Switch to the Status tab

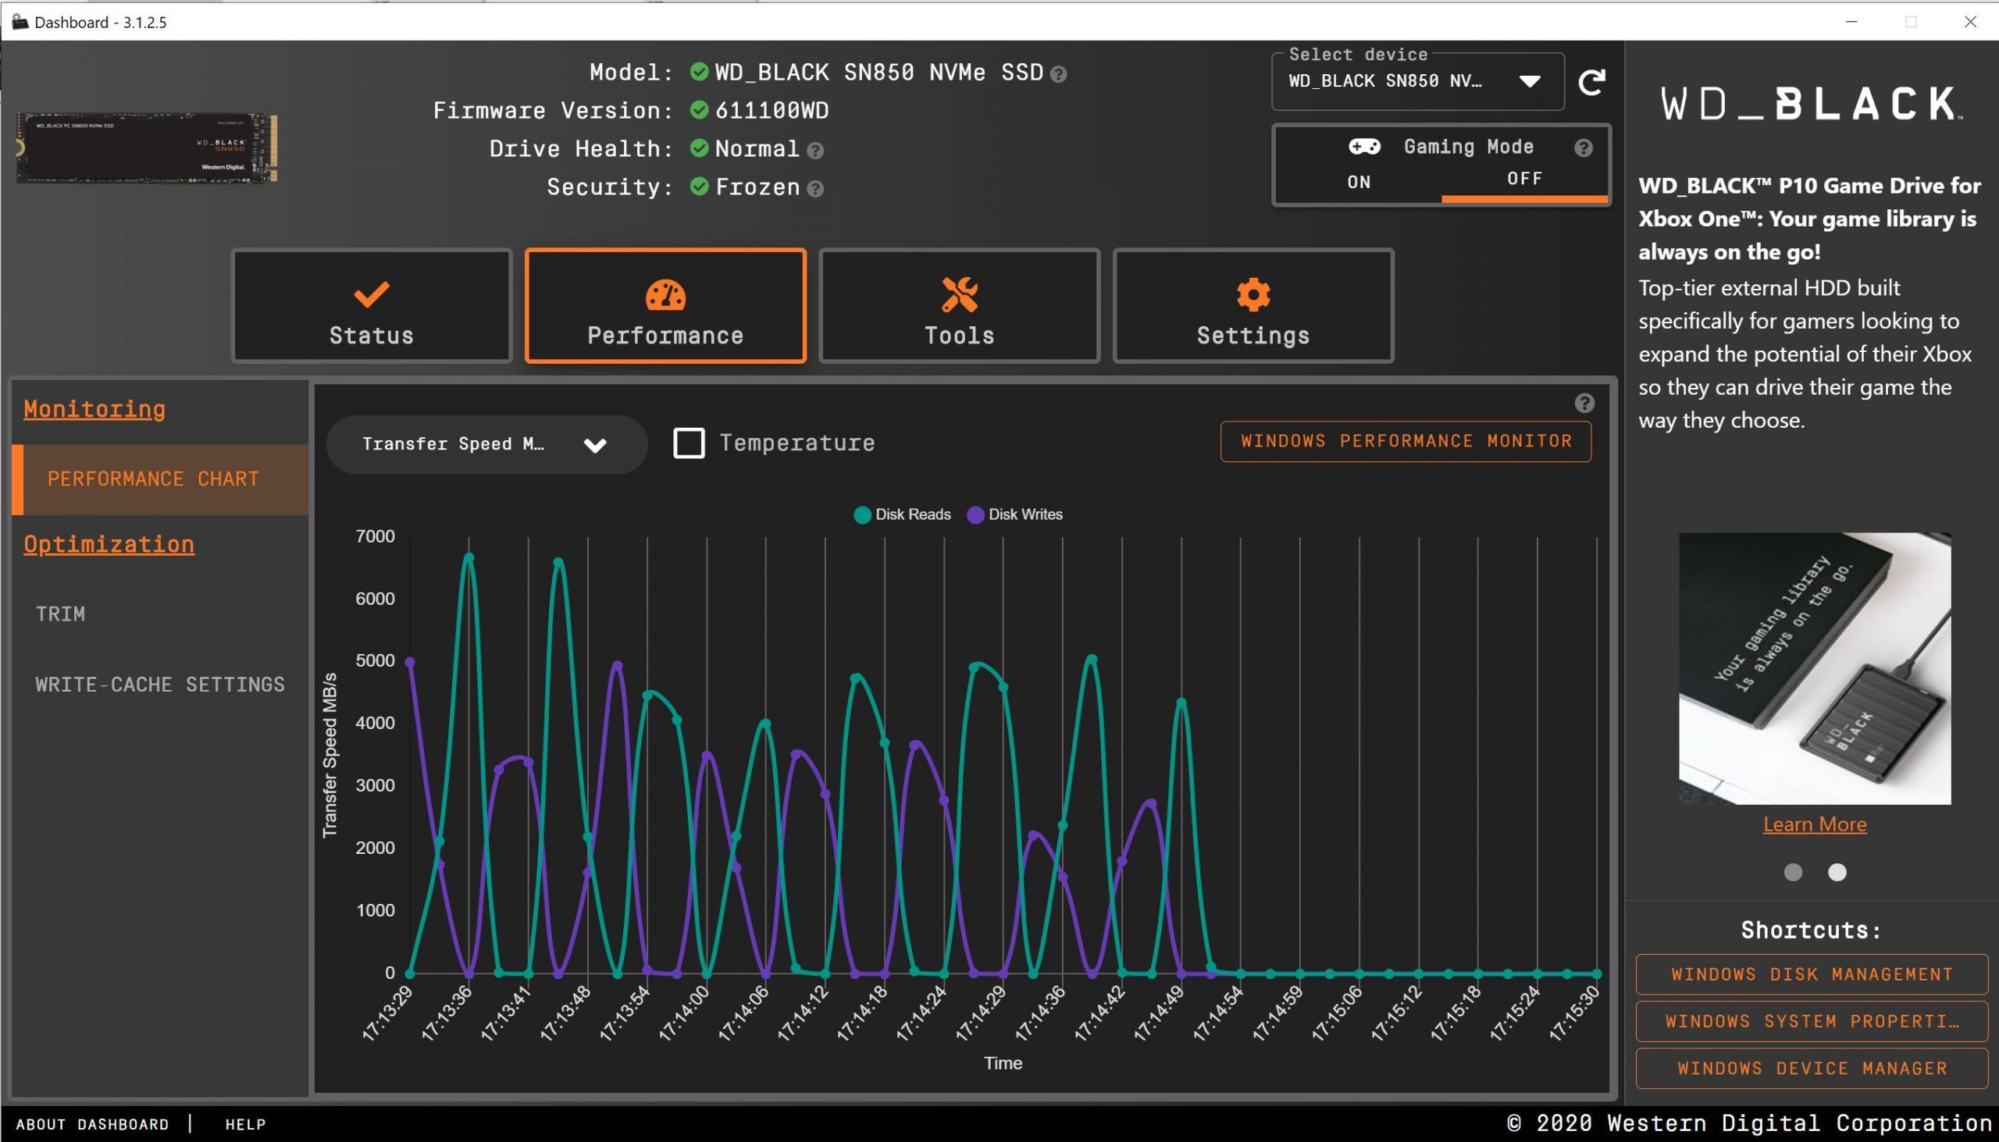tap(371, 307)
